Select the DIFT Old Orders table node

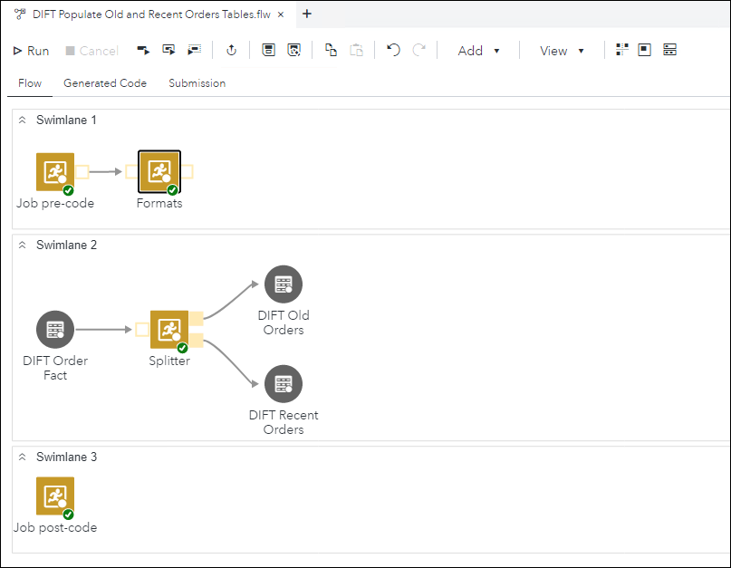pyautogui.click(x=284, y=284)
